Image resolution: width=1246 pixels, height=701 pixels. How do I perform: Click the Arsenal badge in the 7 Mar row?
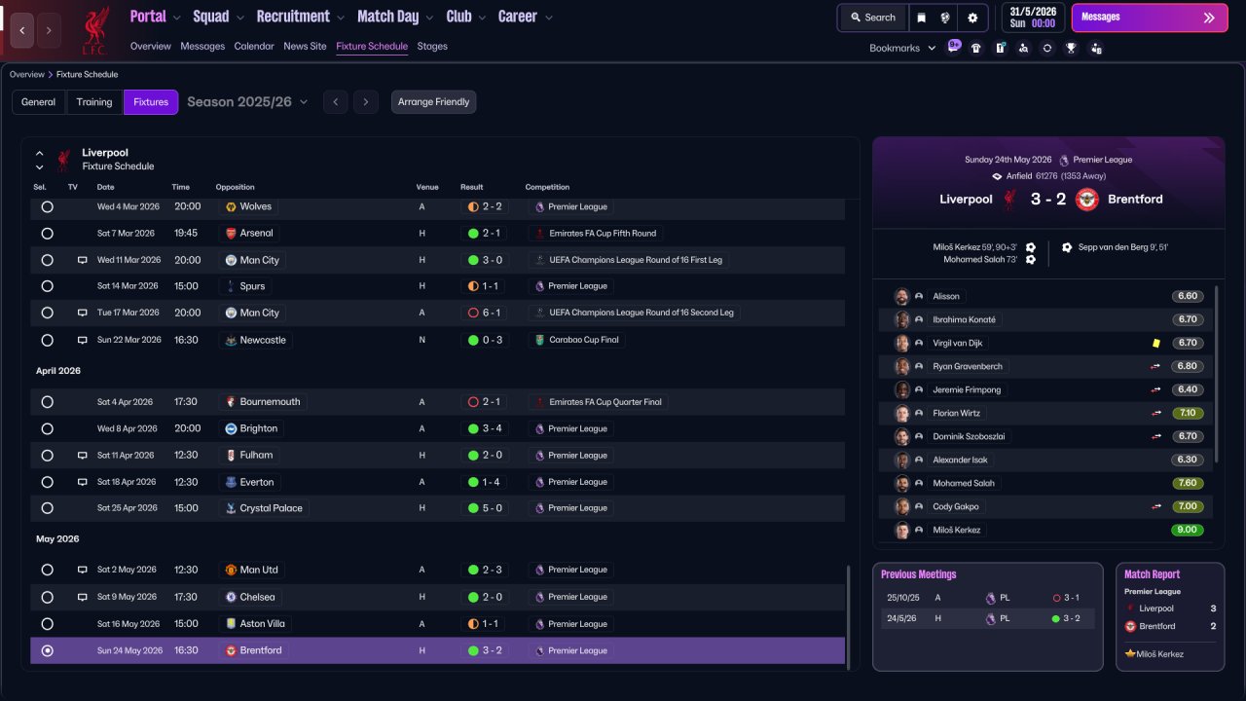(x=231, y=234)
